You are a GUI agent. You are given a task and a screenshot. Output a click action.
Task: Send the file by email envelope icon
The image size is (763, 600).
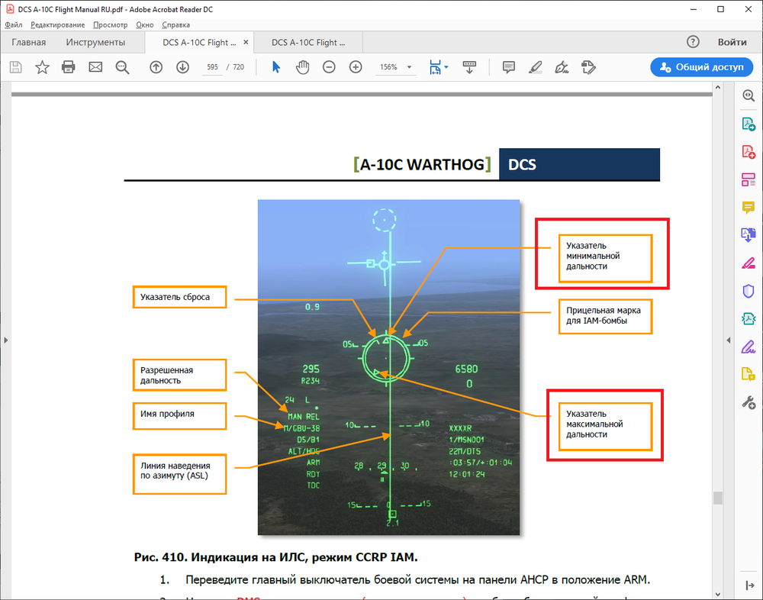tap(95, 66)
